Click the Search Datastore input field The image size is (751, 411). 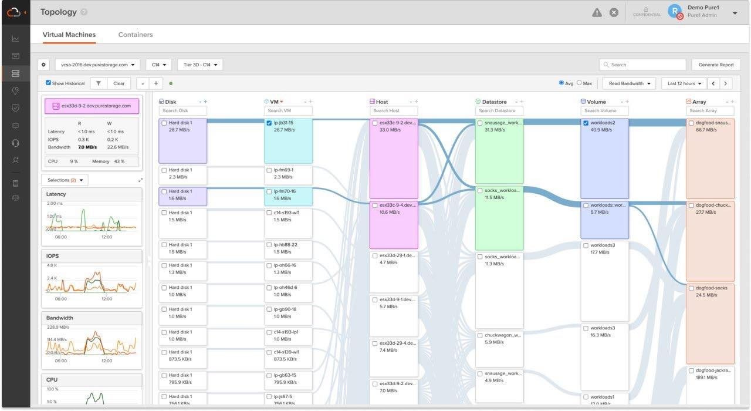tap(499, 110)
